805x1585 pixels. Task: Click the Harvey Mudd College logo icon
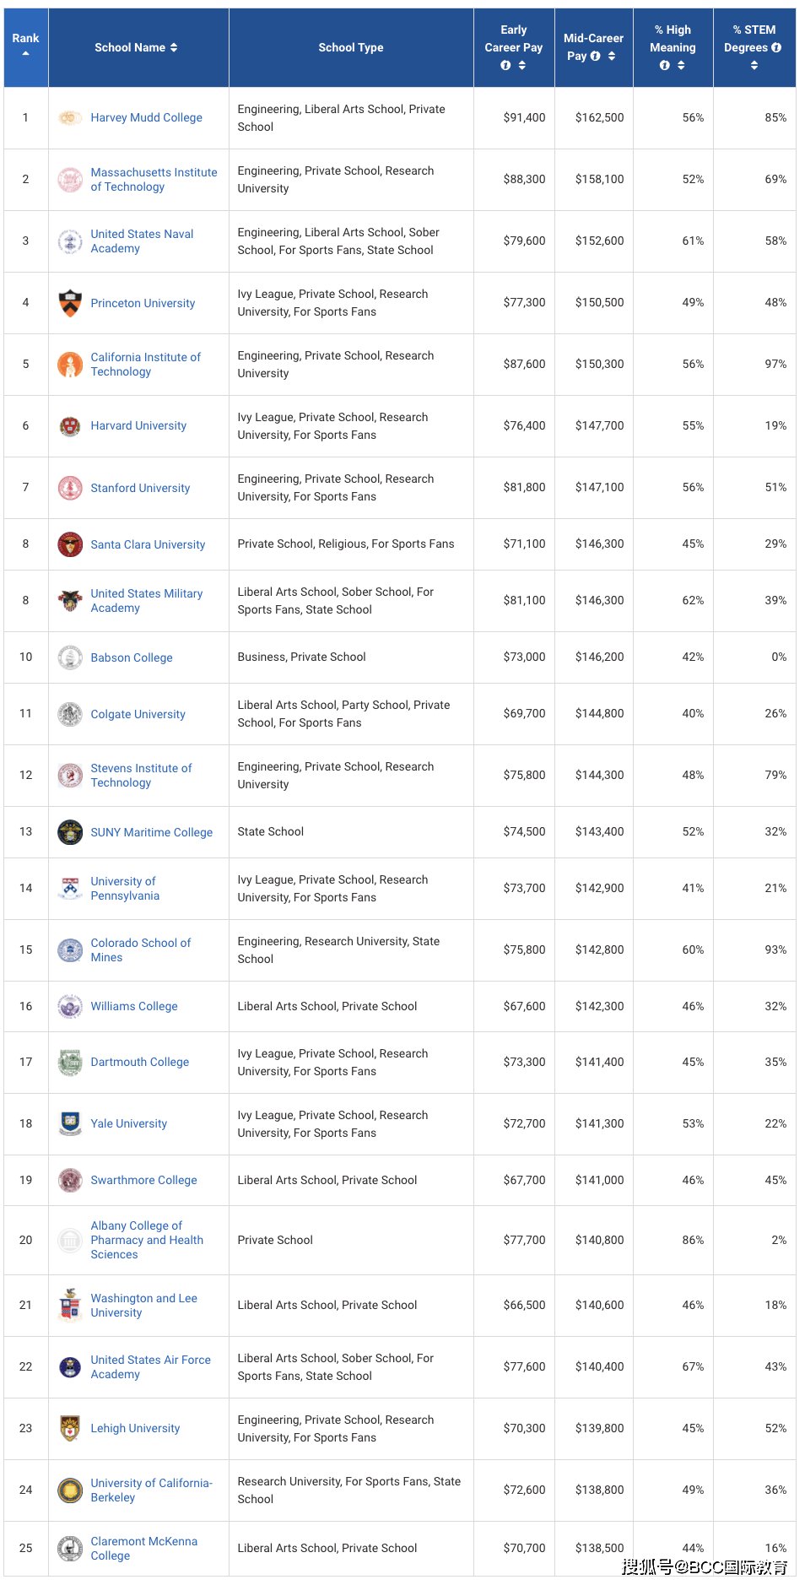[70, 118]
